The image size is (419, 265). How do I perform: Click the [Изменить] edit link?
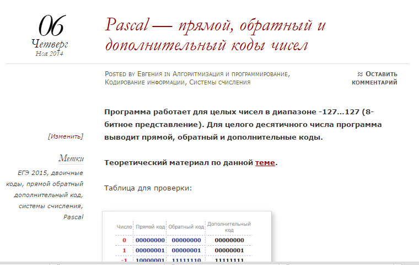(x=65, y=136)
